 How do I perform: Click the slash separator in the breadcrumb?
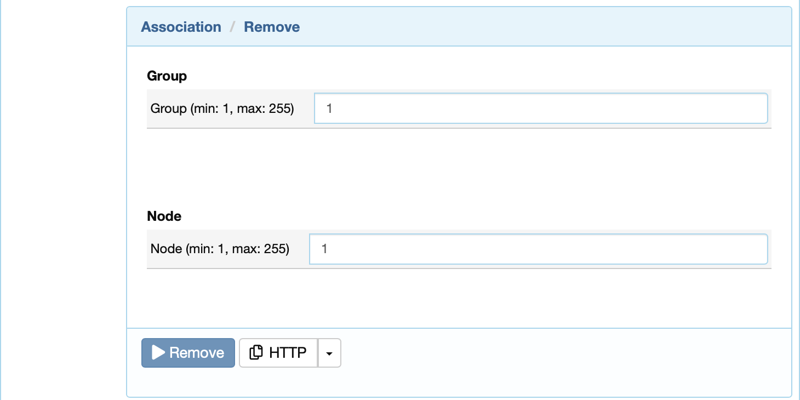[x=232, y=27]
